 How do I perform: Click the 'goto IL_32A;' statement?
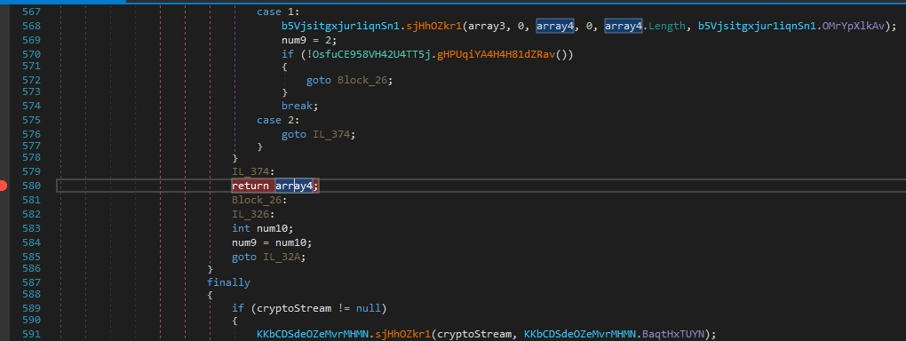[x=268, y=258]
